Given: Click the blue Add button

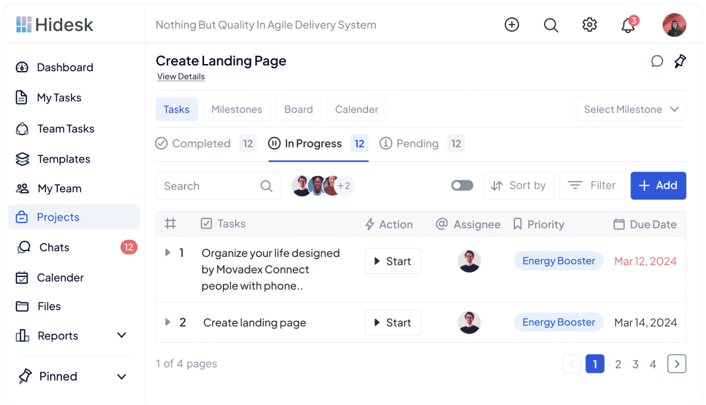Looking at the screenshot, I should (658, 185).
